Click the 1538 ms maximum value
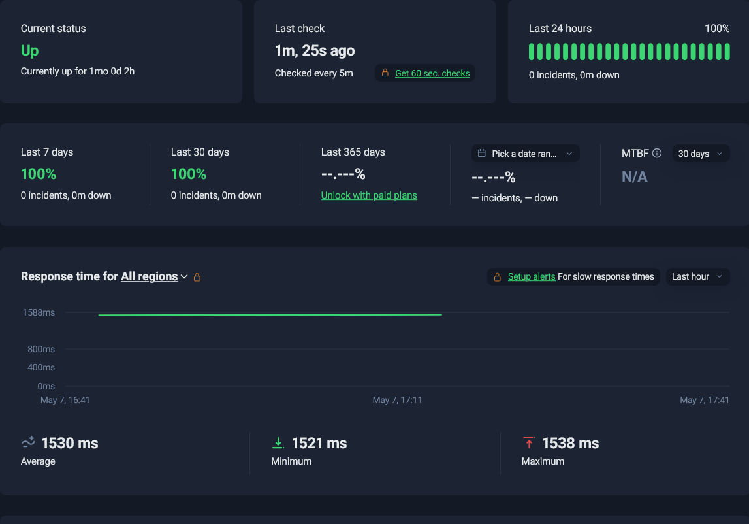Image resolution: width=749 pixels, height=524 pixels. [570, 443]
